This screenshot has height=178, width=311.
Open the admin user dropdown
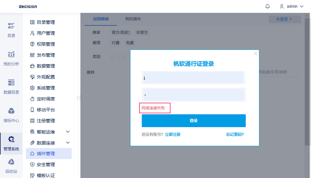pos(292,6)
